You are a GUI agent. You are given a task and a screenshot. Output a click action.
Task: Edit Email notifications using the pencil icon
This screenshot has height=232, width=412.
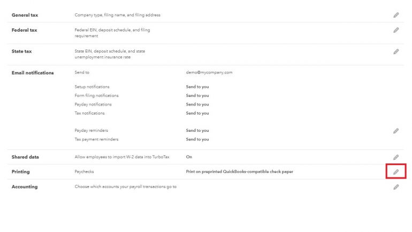396,131
